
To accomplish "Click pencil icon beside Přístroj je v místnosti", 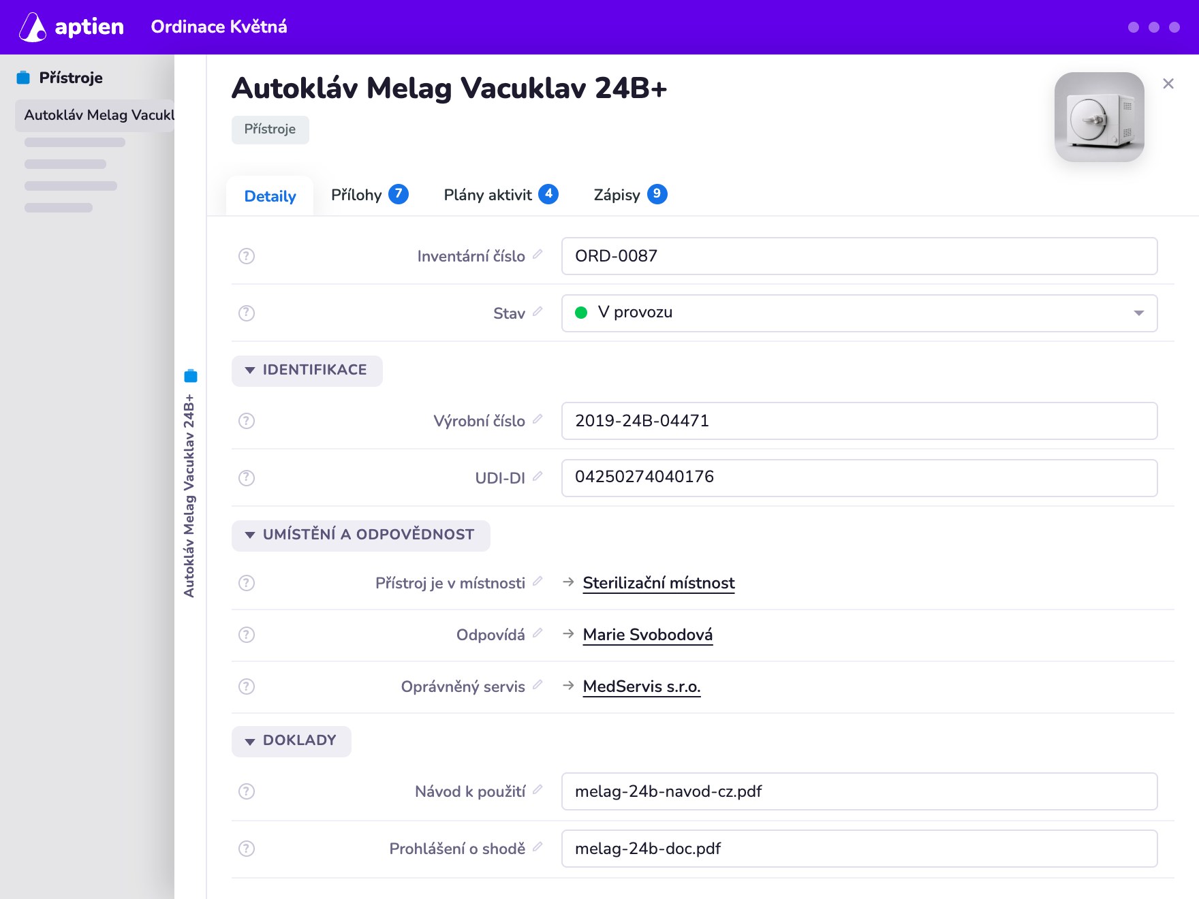I will pos(538,582).
